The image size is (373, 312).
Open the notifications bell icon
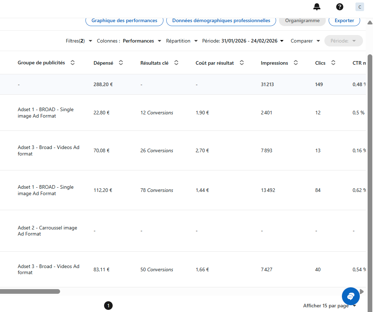[316, 7]
